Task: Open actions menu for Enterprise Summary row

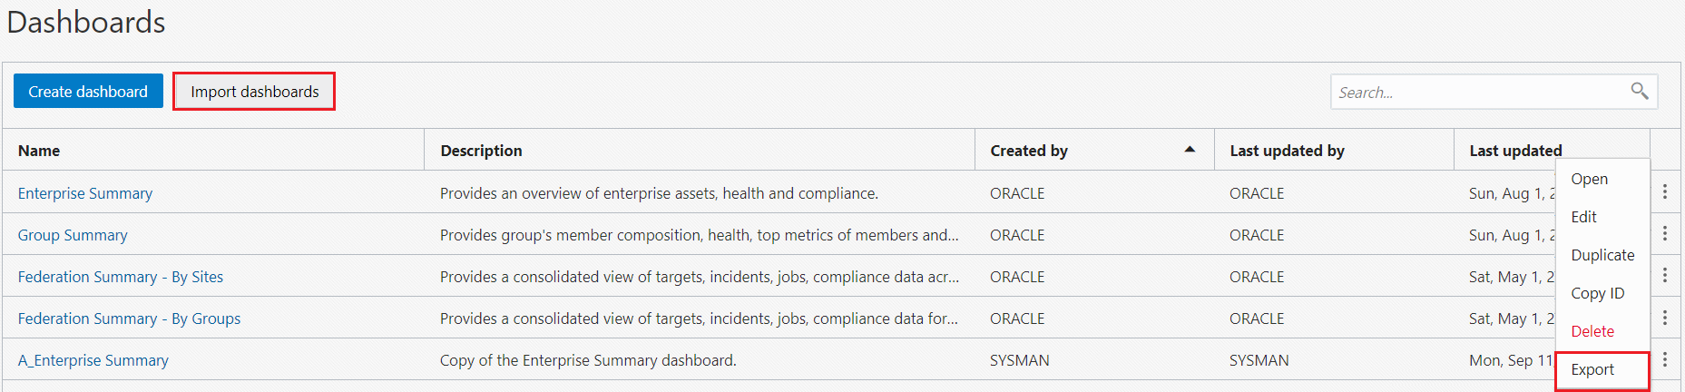Action: point(1664,191)
